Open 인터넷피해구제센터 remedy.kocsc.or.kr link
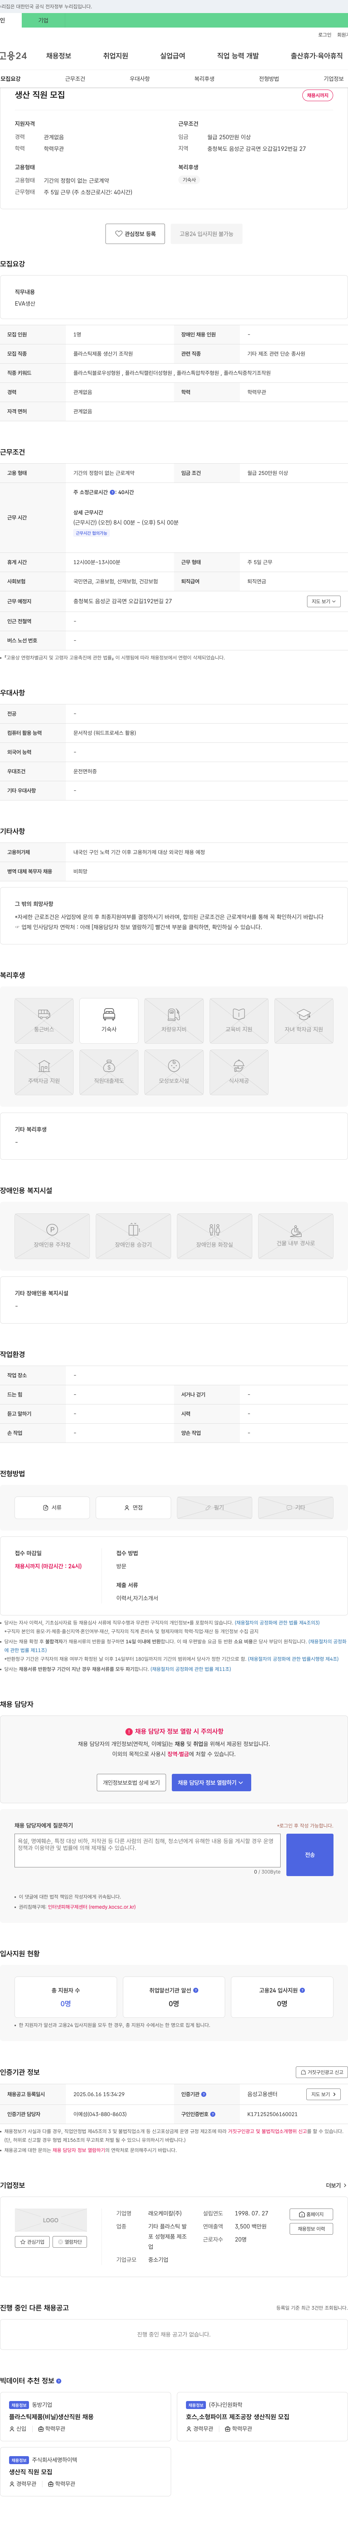Image resolution: width=348 pixels, height=2529 pixels. coord(91,1907)
